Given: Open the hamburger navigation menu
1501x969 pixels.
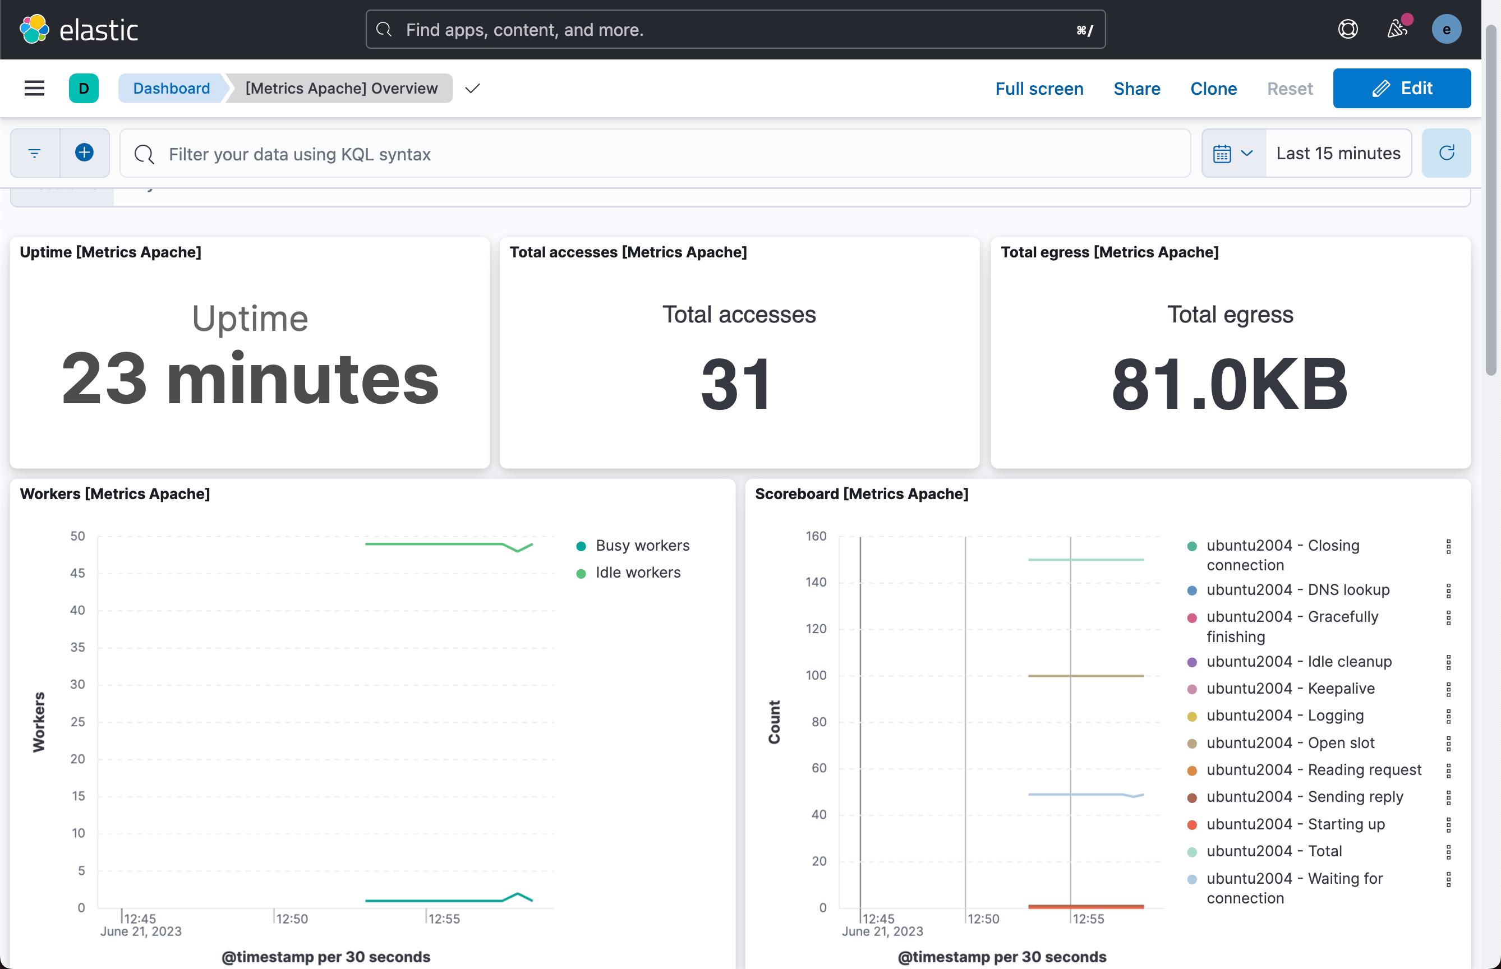Looking at the screenshot, I should click(x=34, y=88).
